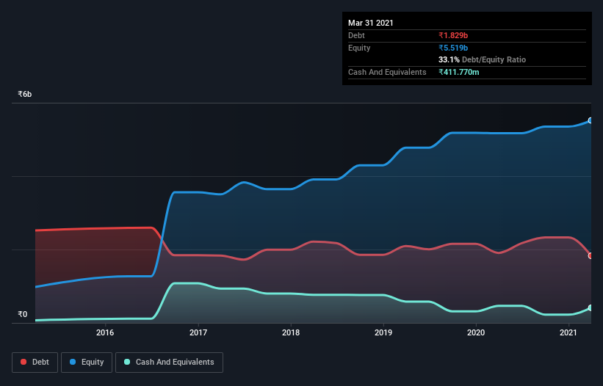This screenshot has width=603, height=386.
Task: Click the Equity label in tooltip
Action: [x=359, y=48]
